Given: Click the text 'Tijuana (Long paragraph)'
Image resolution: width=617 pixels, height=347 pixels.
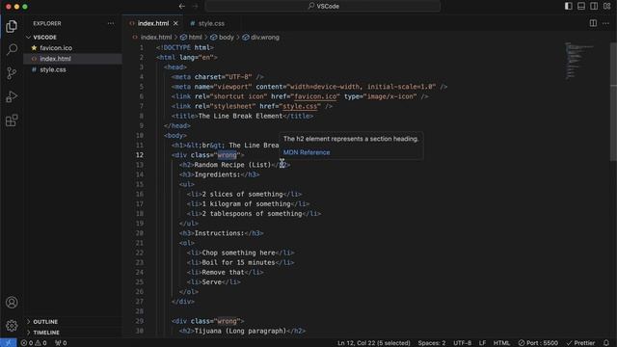Looking at the screenshot, I should point(240,331).
